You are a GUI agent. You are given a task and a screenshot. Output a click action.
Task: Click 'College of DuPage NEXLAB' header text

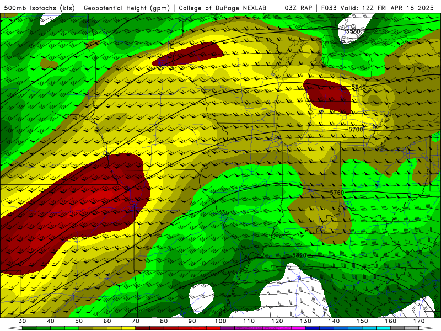click(223, 8)
